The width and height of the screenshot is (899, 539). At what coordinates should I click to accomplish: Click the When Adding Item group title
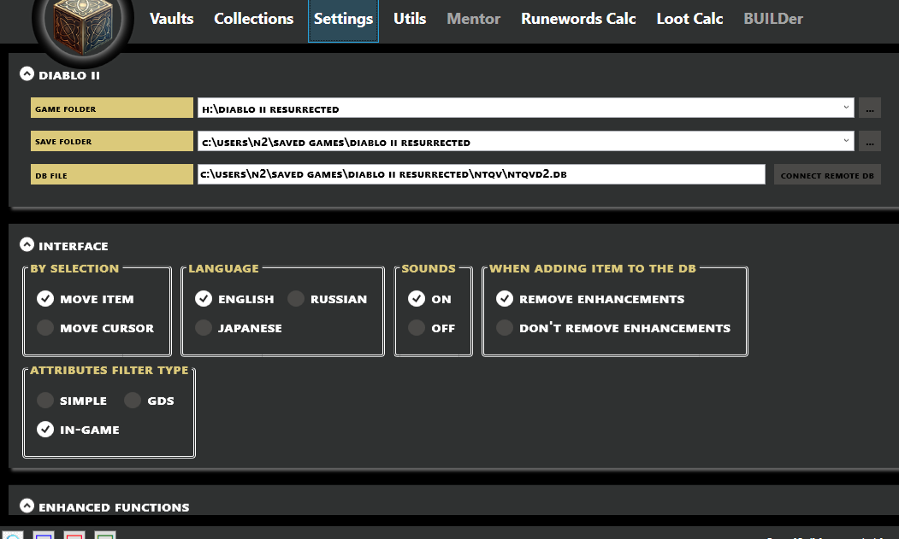click(x=592, y=268)
